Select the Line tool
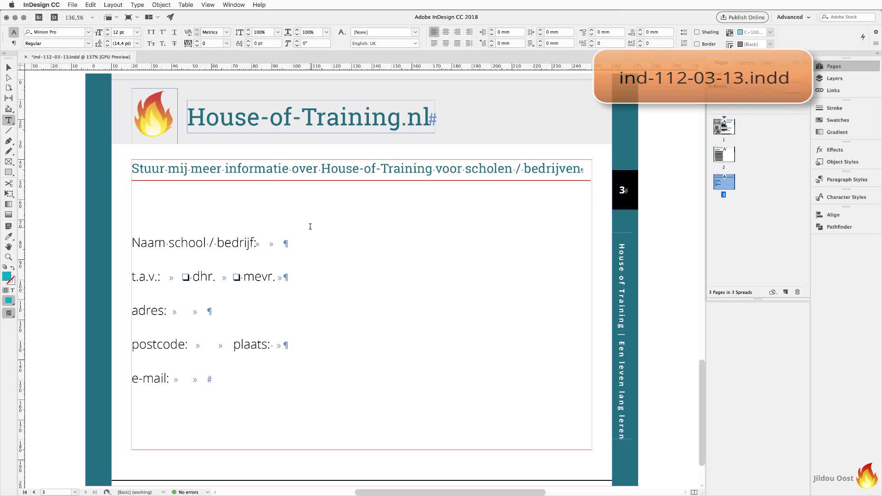 tap(8, 130)
